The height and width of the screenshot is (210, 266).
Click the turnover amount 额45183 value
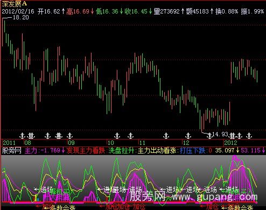click(x=200, y=11)
